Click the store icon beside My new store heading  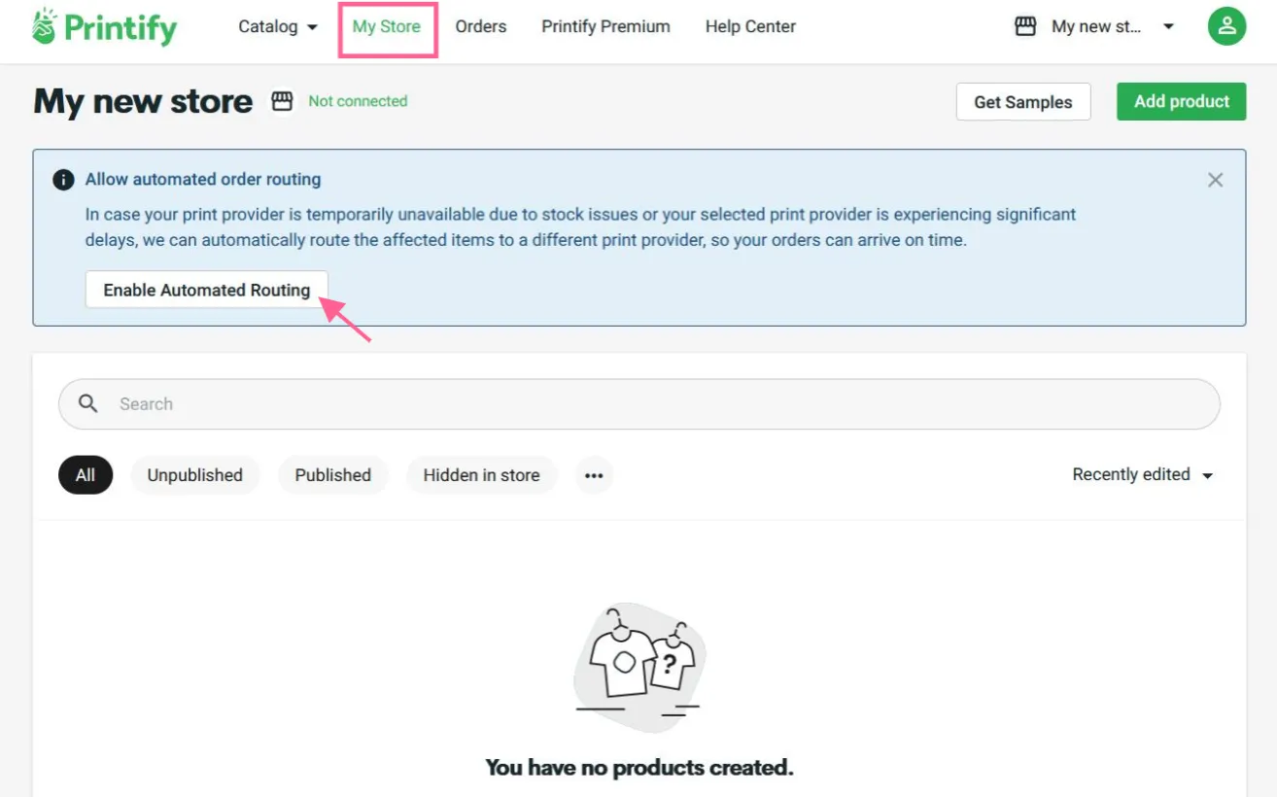(x=282, y=101)
